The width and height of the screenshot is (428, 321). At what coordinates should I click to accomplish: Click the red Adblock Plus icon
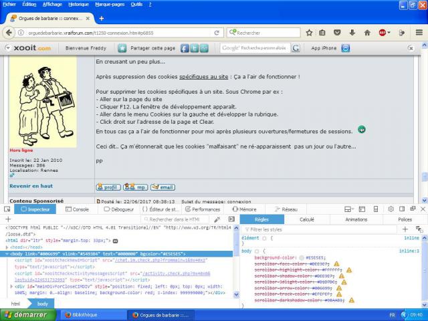(x=383, y=33)
